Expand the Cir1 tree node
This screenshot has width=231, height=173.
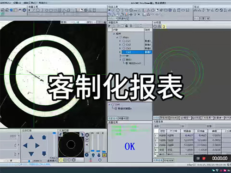(x=120, y=41)
